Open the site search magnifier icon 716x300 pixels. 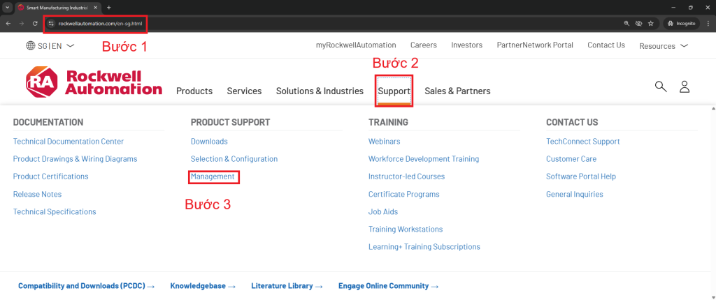pos(660,87)
